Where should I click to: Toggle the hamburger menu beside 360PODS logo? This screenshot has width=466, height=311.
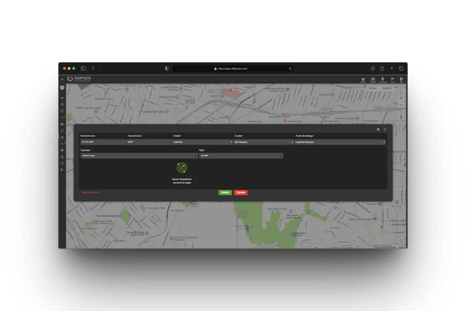point(62,79)
